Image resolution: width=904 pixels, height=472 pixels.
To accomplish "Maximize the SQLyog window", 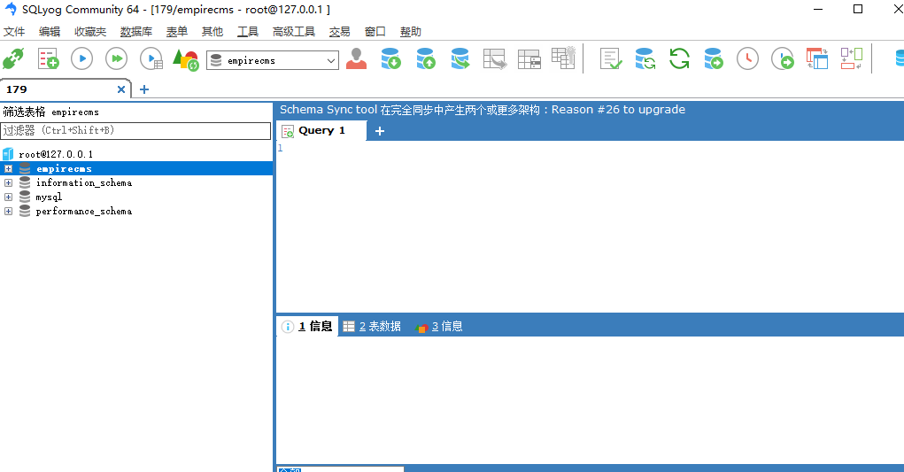I will [858, 9].
